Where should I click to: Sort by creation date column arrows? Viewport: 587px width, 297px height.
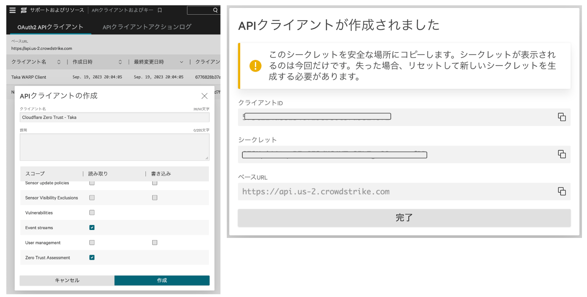coord(120,62)
